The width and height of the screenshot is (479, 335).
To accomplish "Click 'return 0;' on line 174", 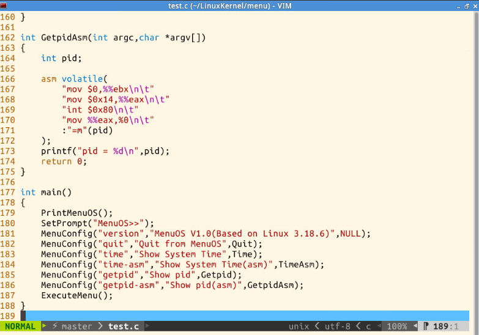I will pos(64,161).
